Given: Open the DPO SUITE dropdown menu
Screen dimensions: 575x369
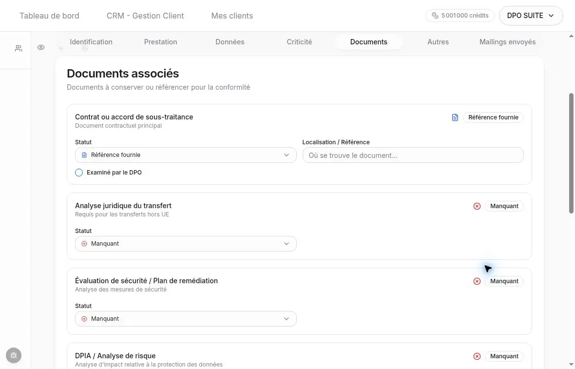Looking at the screenshot, I should point(531,16).
